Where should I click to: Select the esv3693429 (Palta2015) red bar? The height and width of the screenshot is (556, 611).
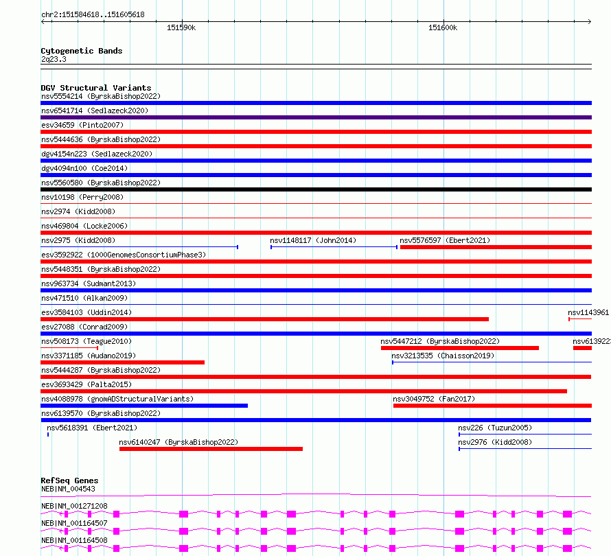(x=304, y=391)
